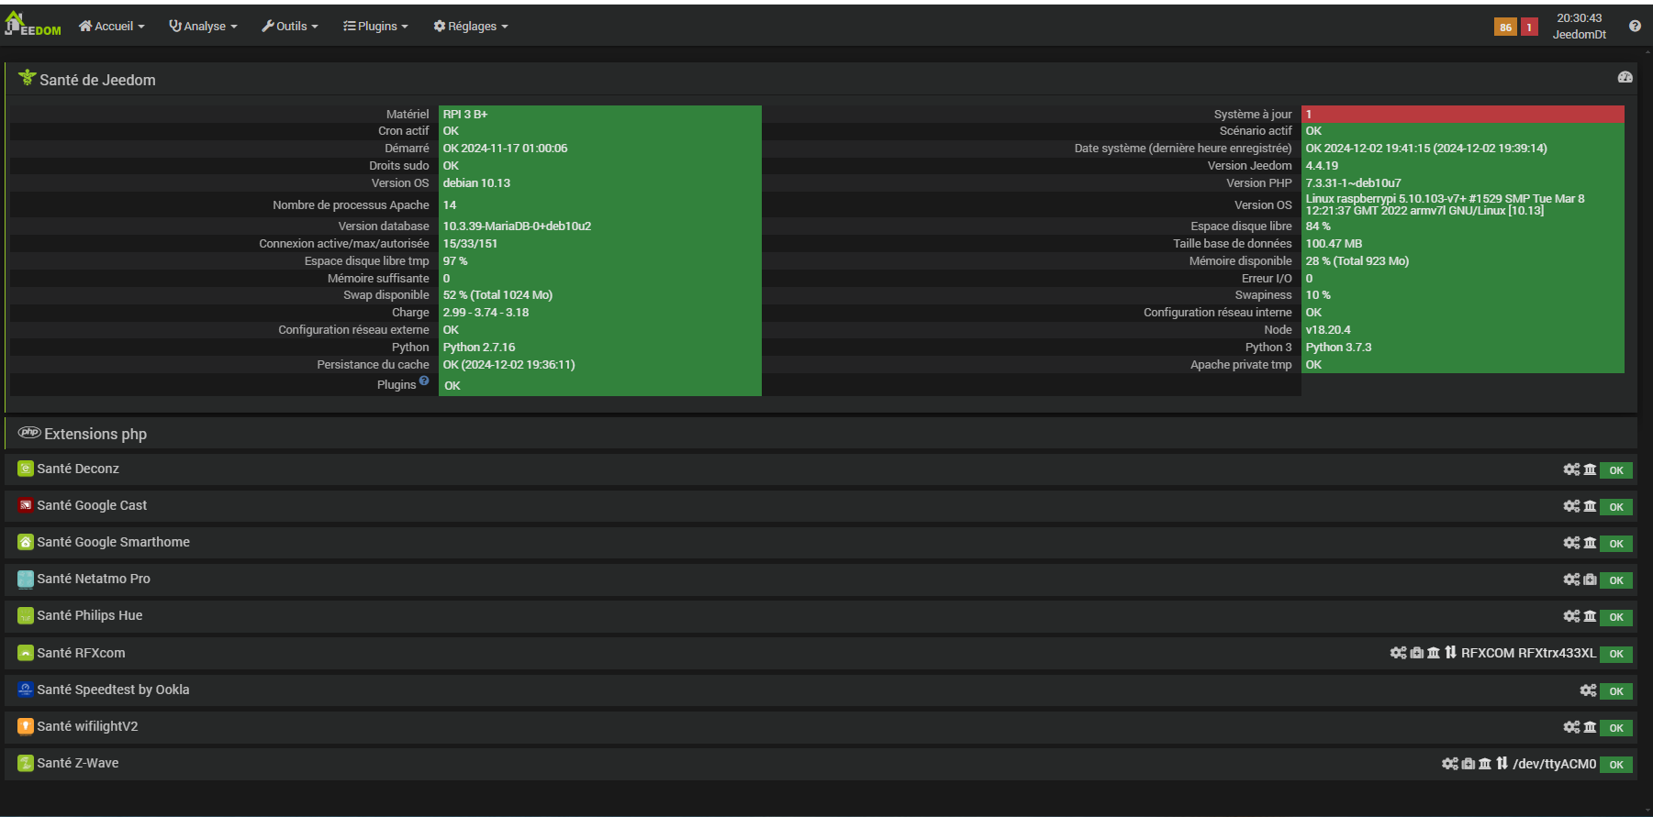
Task: Expand the Santé Google Smarthome panel
Action: point(113,542)
